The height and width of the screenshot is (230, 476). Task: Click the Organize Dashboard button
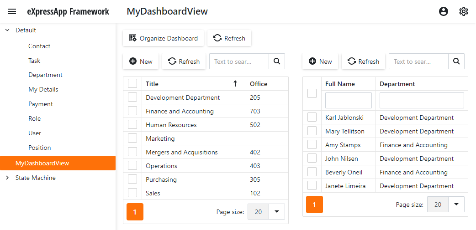(164, 38)
